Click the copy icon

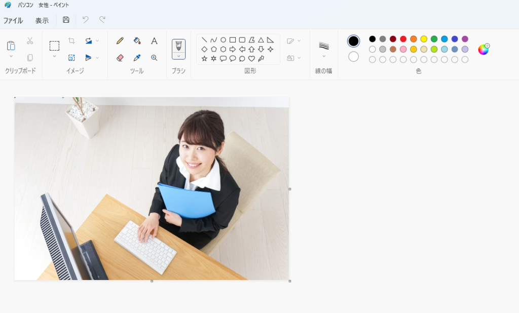pyautogui.click(x=30, y=58)
